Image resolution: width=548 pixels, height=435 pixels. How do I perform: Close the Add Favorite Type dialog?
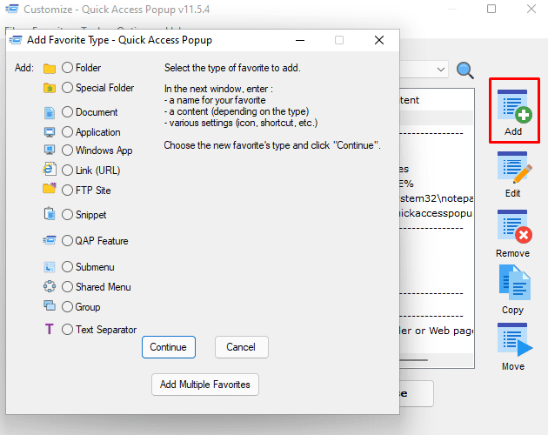[379, 40]
